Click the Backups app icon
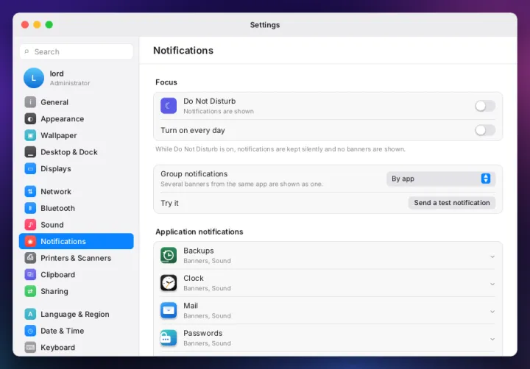The height and width of the screenshot is (369, 530). pyautogui.click(x=169, y=256)
